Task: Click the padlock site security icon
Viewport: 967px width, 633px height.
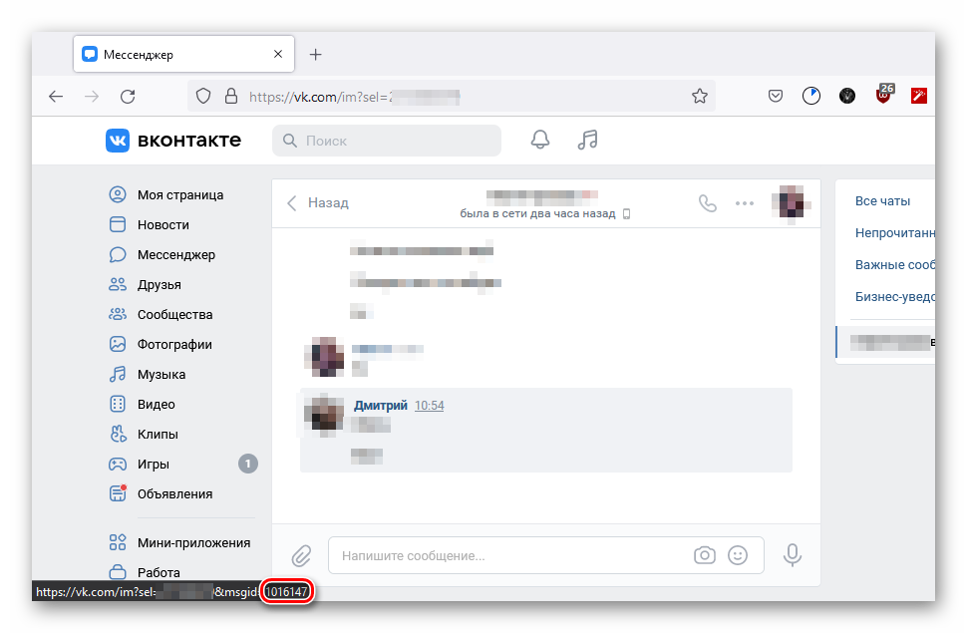Action: tap(231, 97)
